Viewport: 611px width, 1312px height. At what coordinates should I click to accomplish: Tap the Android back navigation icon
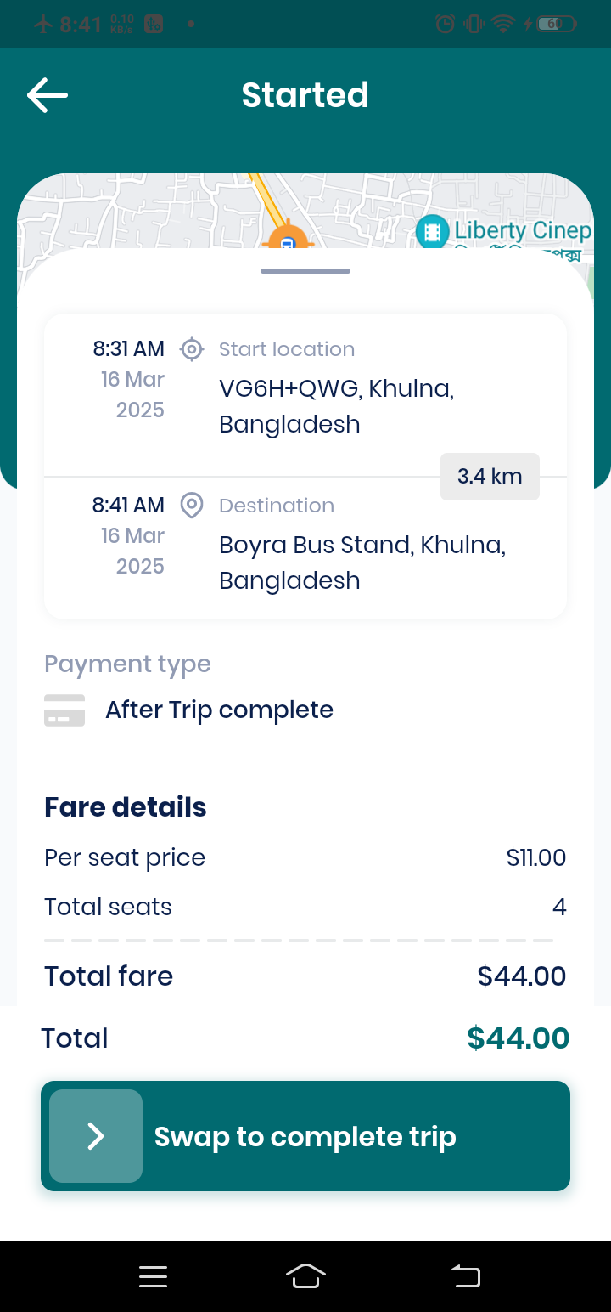[x=465, y=1276]
